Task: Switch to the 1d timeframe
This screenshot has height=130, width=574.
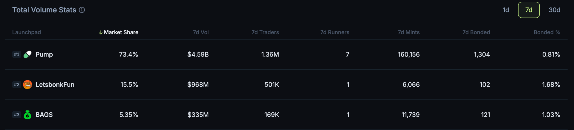Action: tap(506, 10)
